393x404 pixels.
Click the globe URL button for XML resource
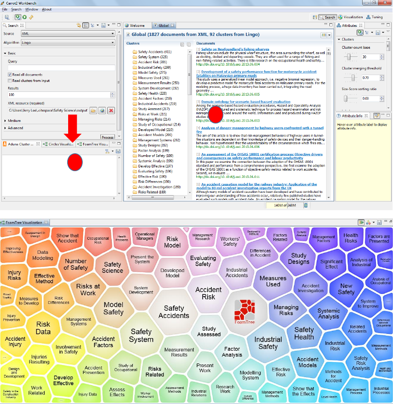coord(102,111)
